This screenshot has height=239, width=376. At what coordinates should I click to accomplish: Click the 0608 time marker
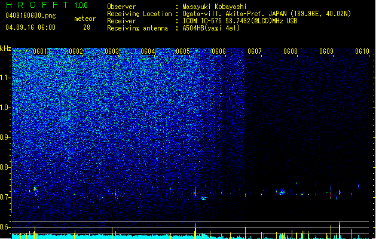pos(291,51)
